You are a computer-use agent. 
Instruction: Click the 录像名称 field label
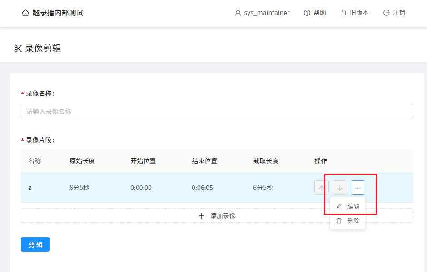(40, 93)
